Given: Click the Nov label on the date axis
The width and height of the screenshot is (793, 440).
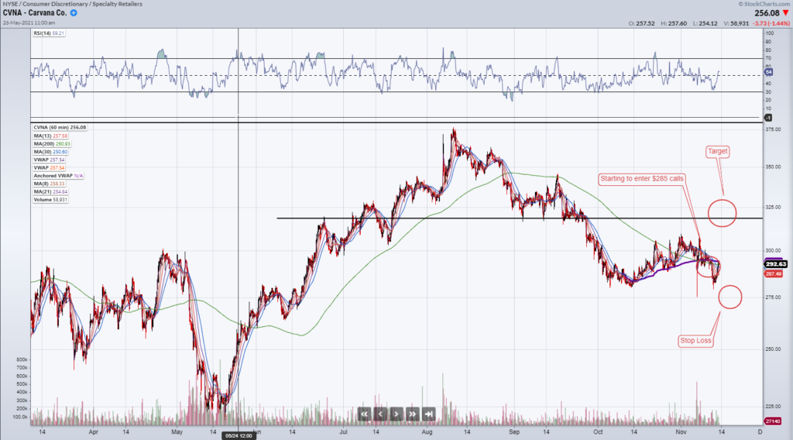Looking at the screenshot, I should (681, 432).
